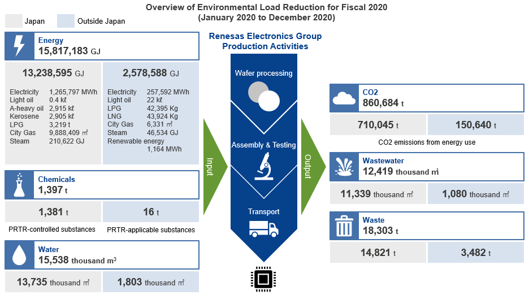529x295 pixels.
Task: Click the PRTR-controlled substances label
Action: [52, 229]
